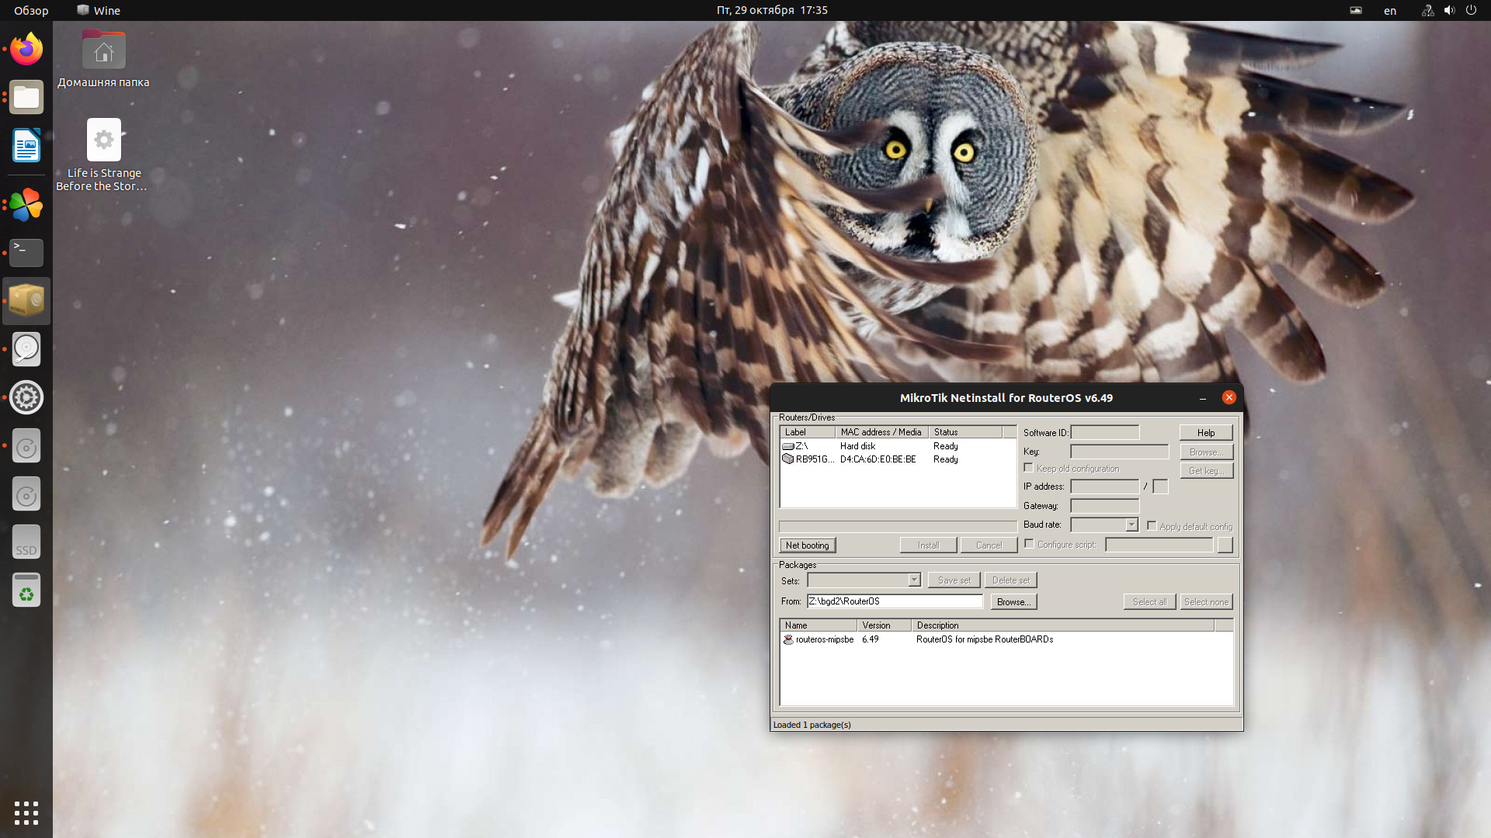Click the Browse button for RouterOS packages
The image size is (1491, 838).
pos(1013,601)
